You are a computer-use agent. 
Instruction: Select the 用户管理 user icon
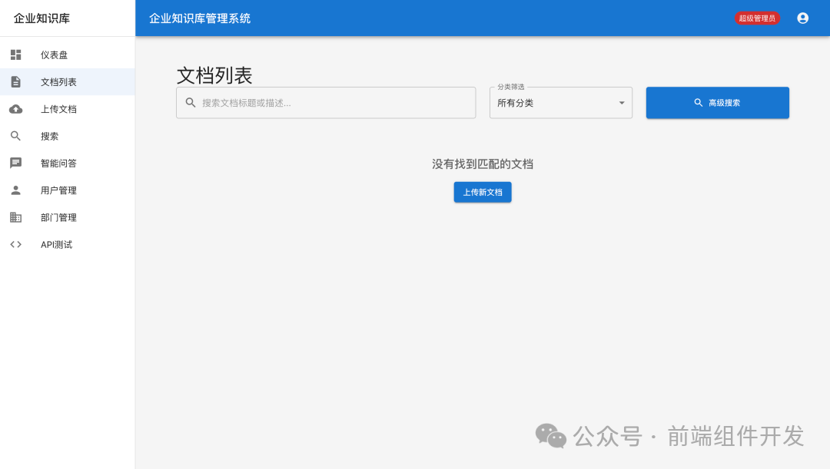[x=16, y=190]
